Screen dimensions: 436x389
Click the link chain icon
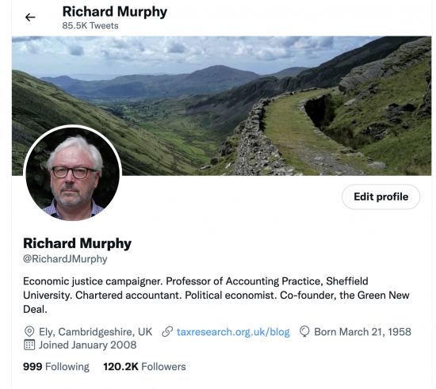point(167,332)
